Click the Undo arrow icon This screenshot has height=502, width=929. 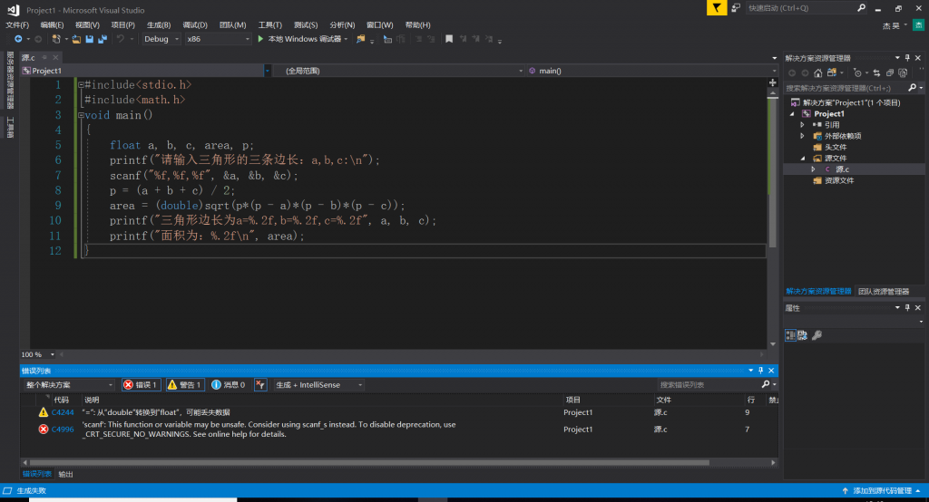pyautogui.click(x=121, y=39)
